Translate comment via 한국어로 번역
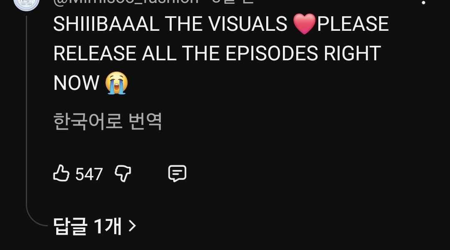 coord(107,121)
